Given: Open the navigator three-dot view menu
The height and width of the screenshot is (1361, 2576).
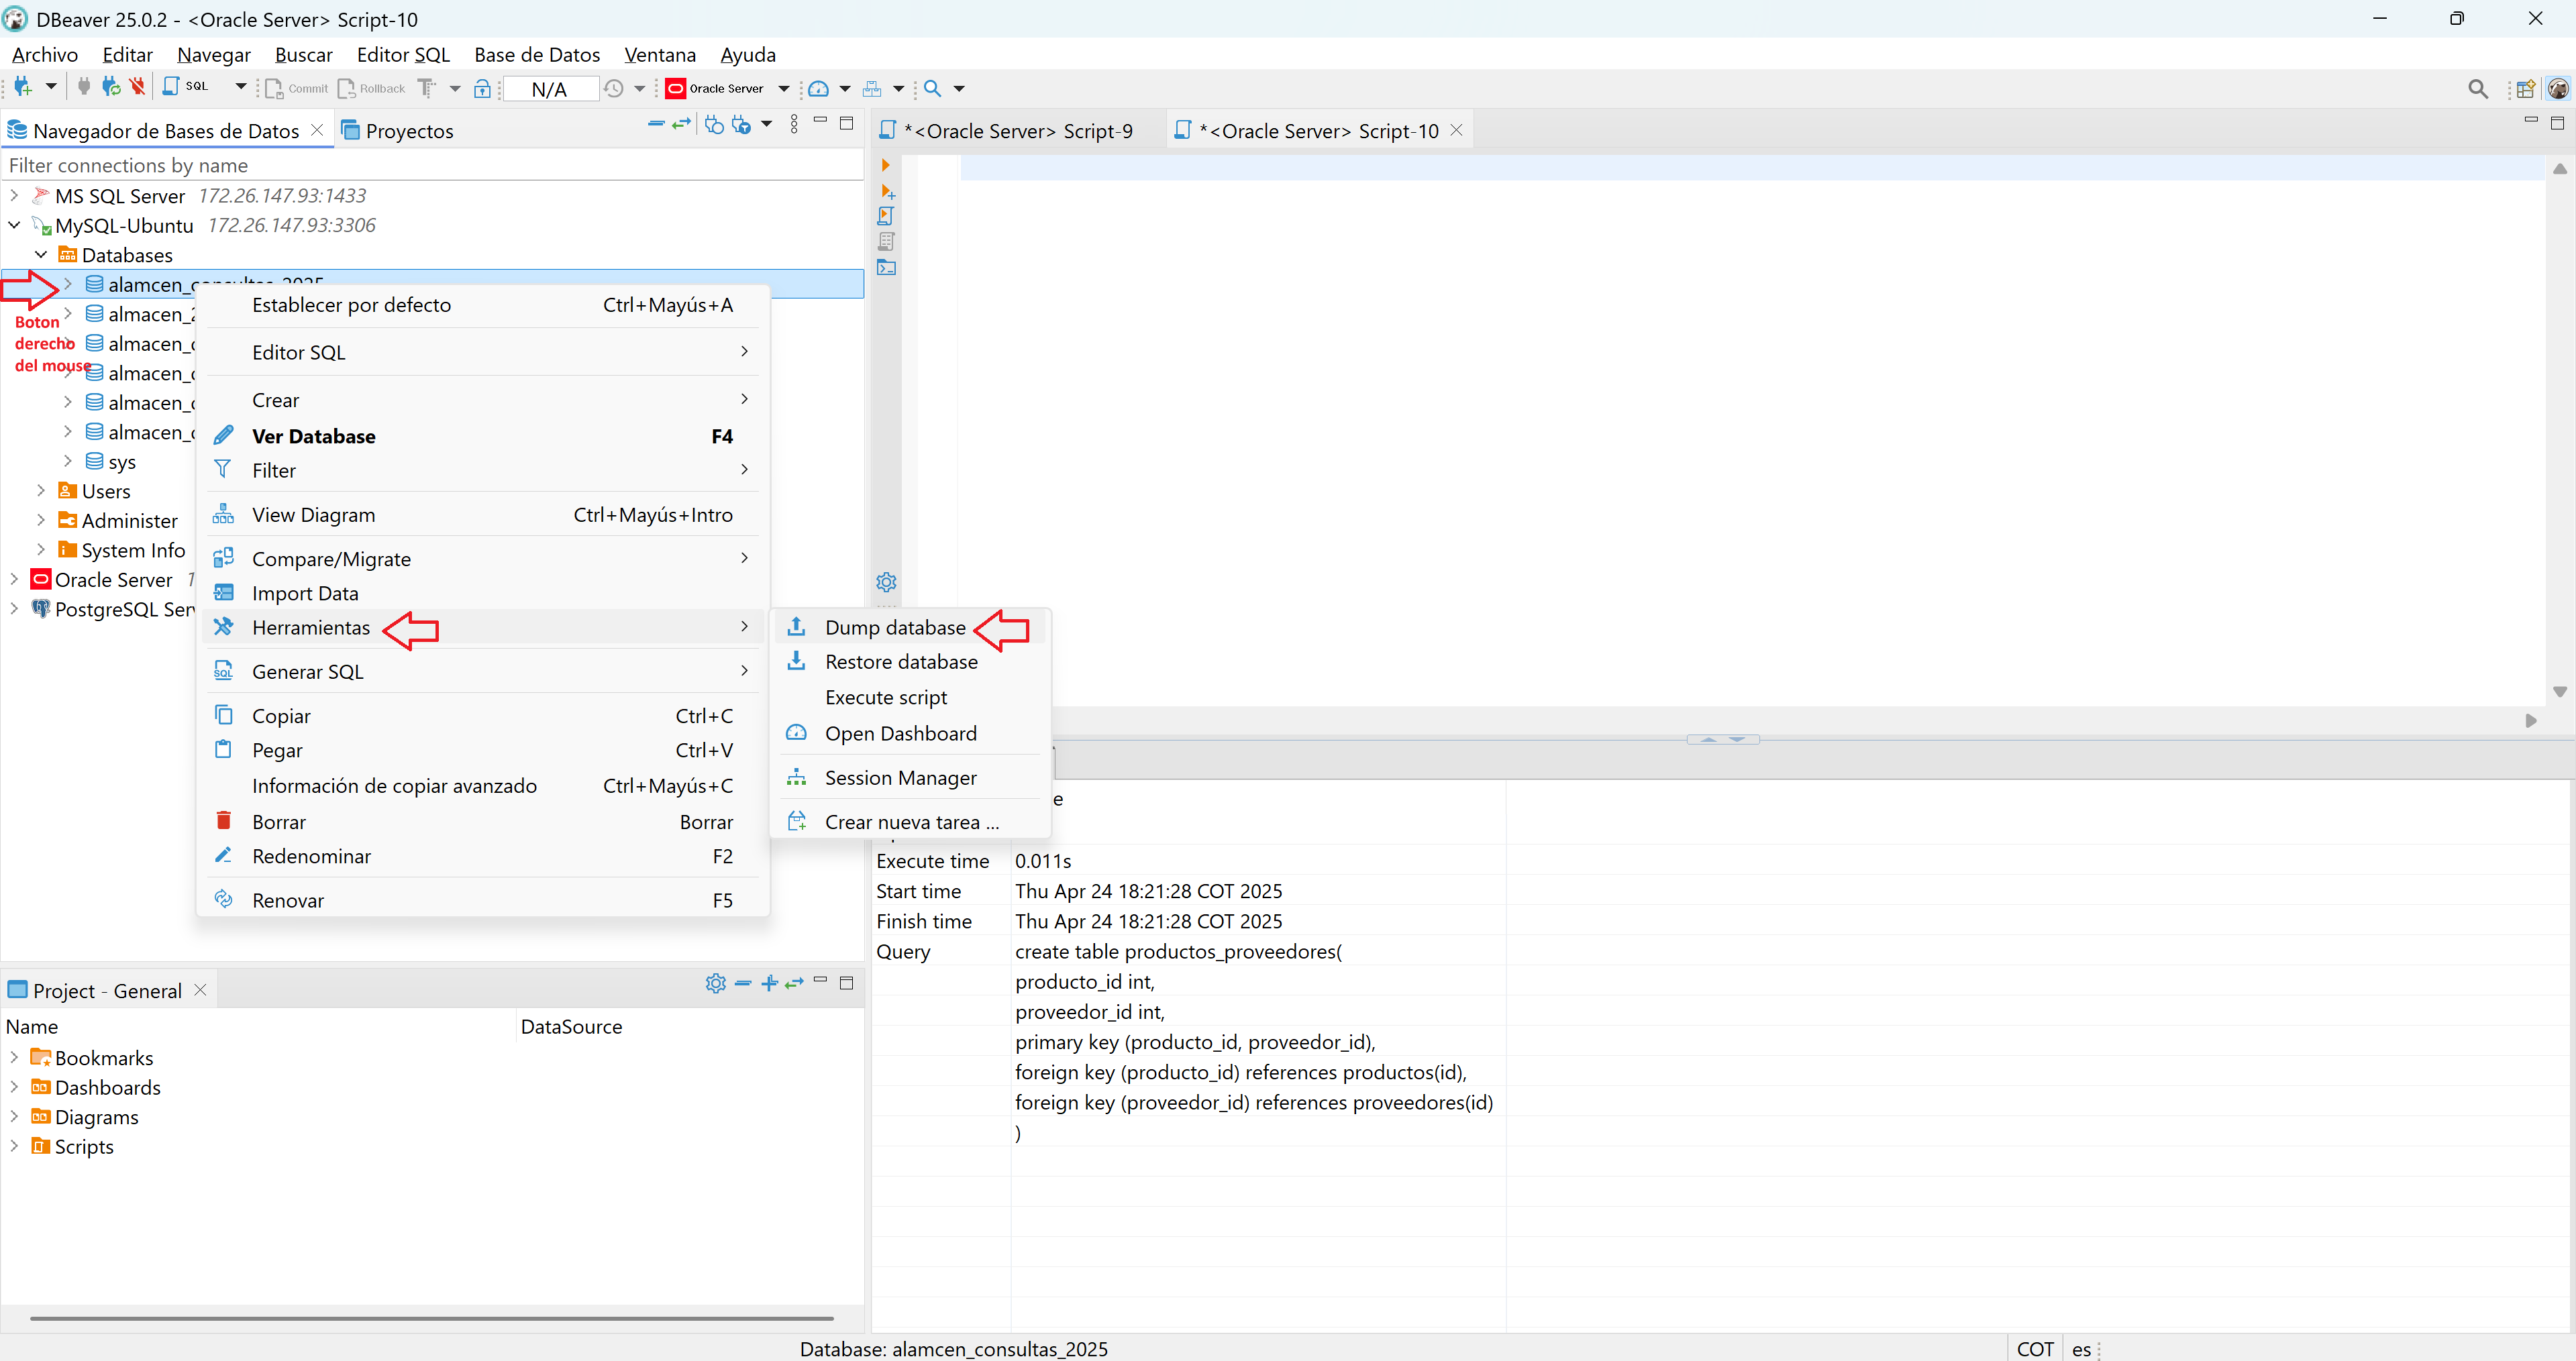Looking at the screenshot, I should point(794,124).
